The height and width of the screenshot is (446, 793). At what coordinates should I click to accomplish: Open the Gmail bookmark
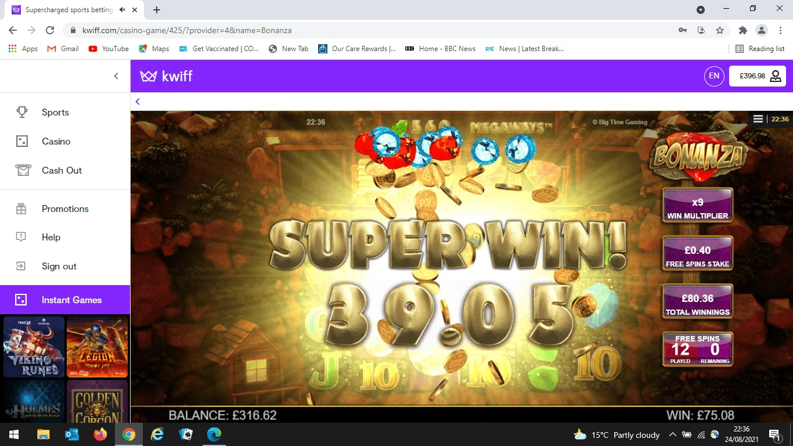click(x=63, y=49)
